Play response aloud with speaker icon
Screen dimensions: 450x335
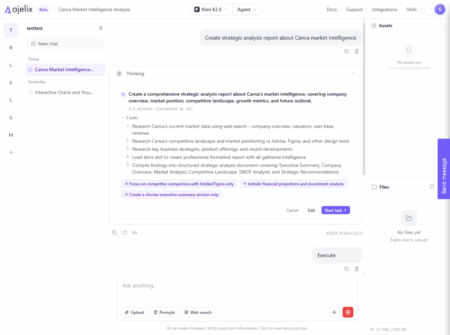[134, 232]
